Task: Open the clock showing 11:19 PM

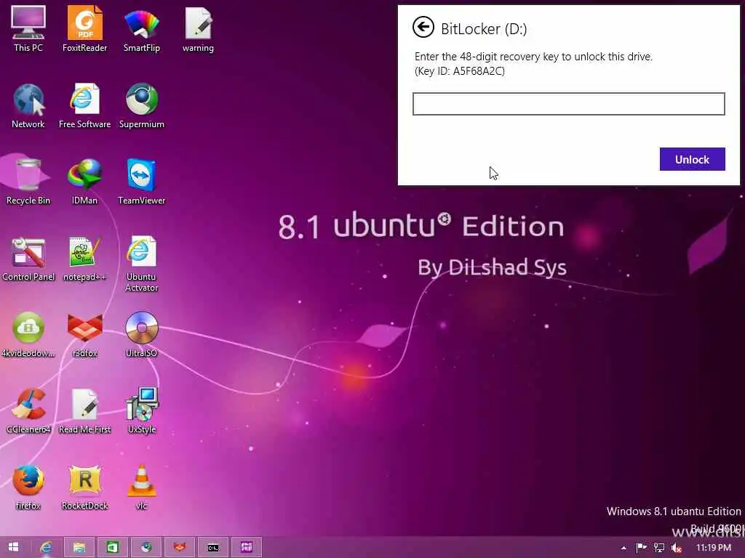Action: (713, 548)
